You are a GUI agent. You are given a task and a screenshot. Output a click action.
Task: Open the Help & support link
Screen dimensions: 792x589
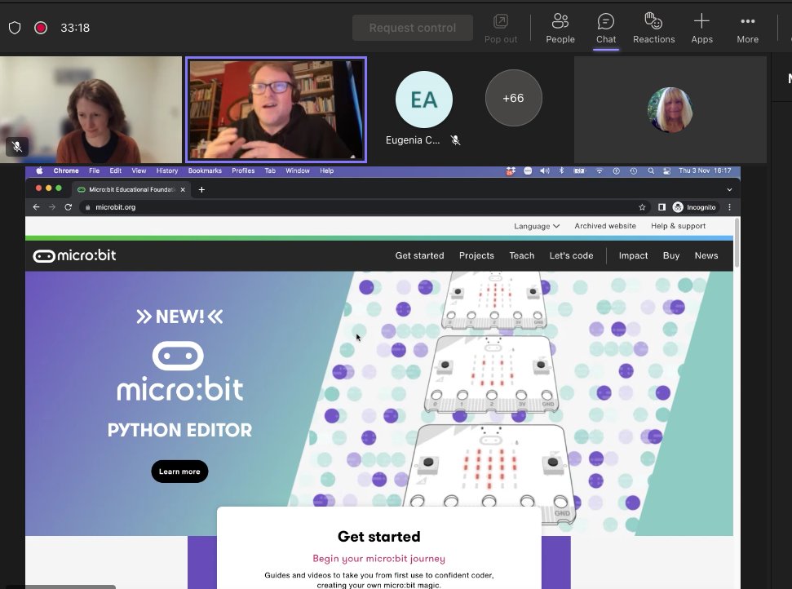pos(678,226)
